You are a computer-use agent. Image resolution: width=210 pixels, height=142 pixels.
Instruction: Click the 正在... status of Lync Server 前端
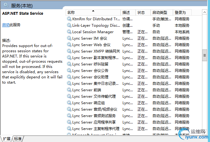(x=142, y=90)
